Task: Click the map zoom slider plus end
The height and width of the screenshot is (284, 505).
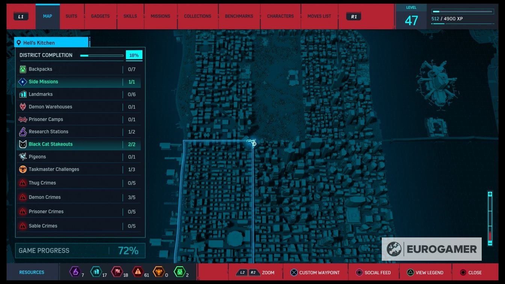Action: [490, 194]
